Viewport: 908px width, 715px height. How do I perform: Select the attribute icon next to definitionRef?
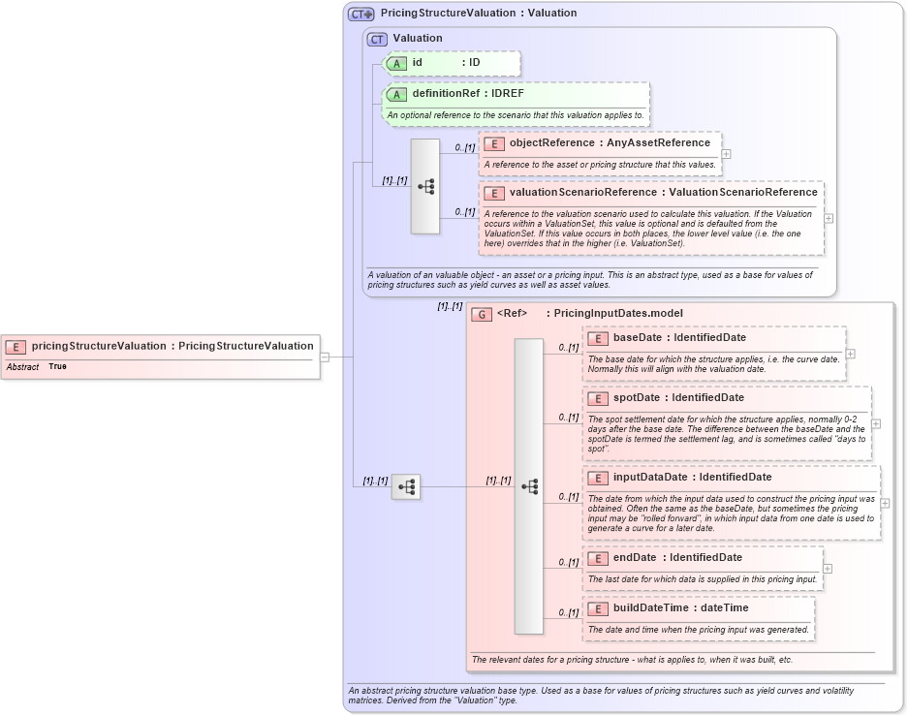click(396, 94)
